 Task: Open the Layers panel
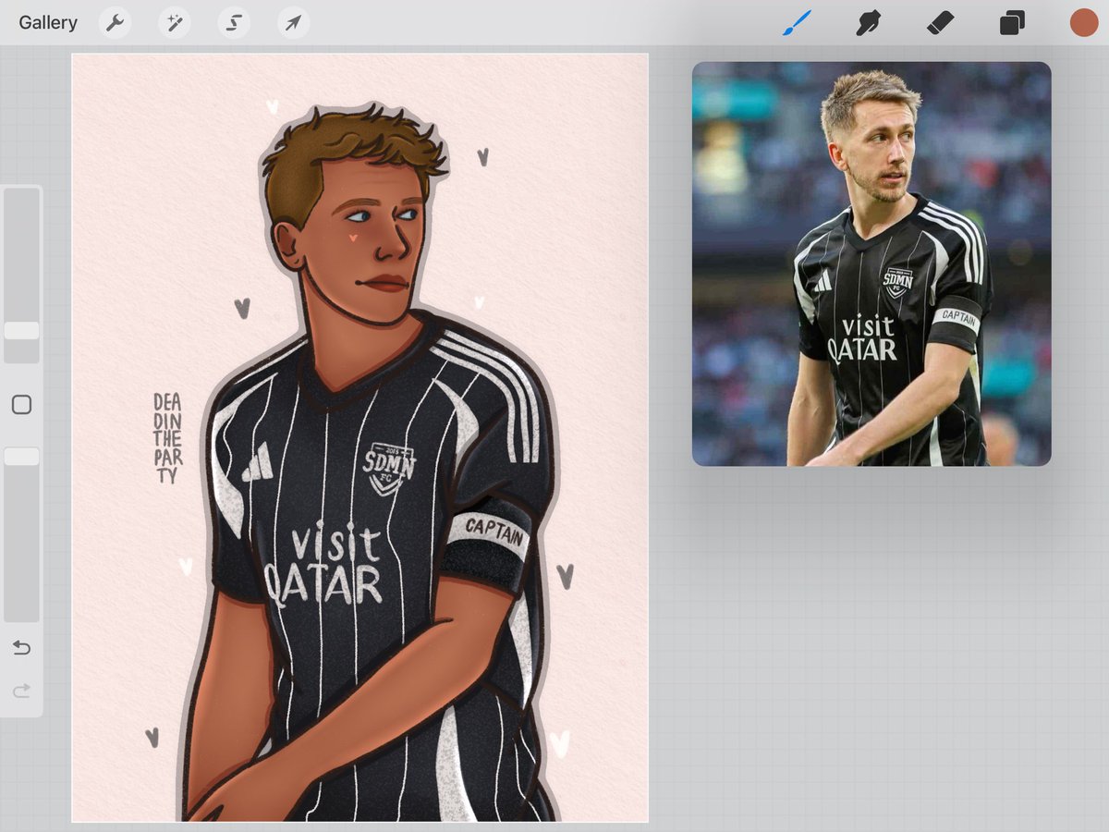click(x=1012, y=23)
